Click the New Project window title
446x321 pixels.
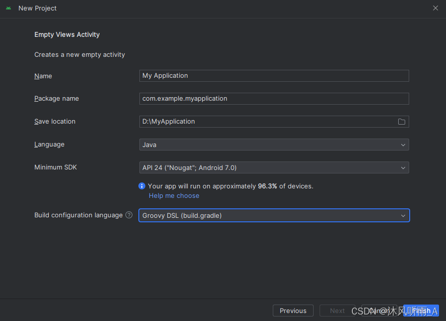[x=37, y=8]
